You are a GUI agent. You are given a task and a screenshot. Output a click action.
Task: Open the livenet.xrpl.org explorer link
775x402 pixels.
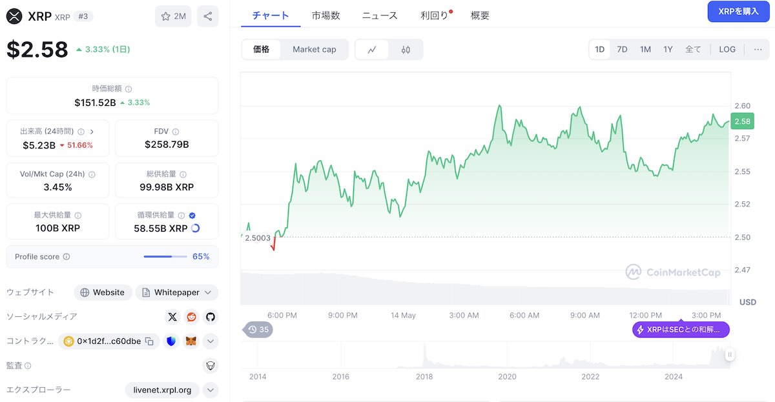click(162, 390)
